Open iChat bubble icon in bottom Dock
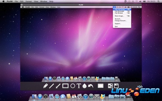This screenshot has height=101, width=162. pyautogui.click(x=63, y=97)
